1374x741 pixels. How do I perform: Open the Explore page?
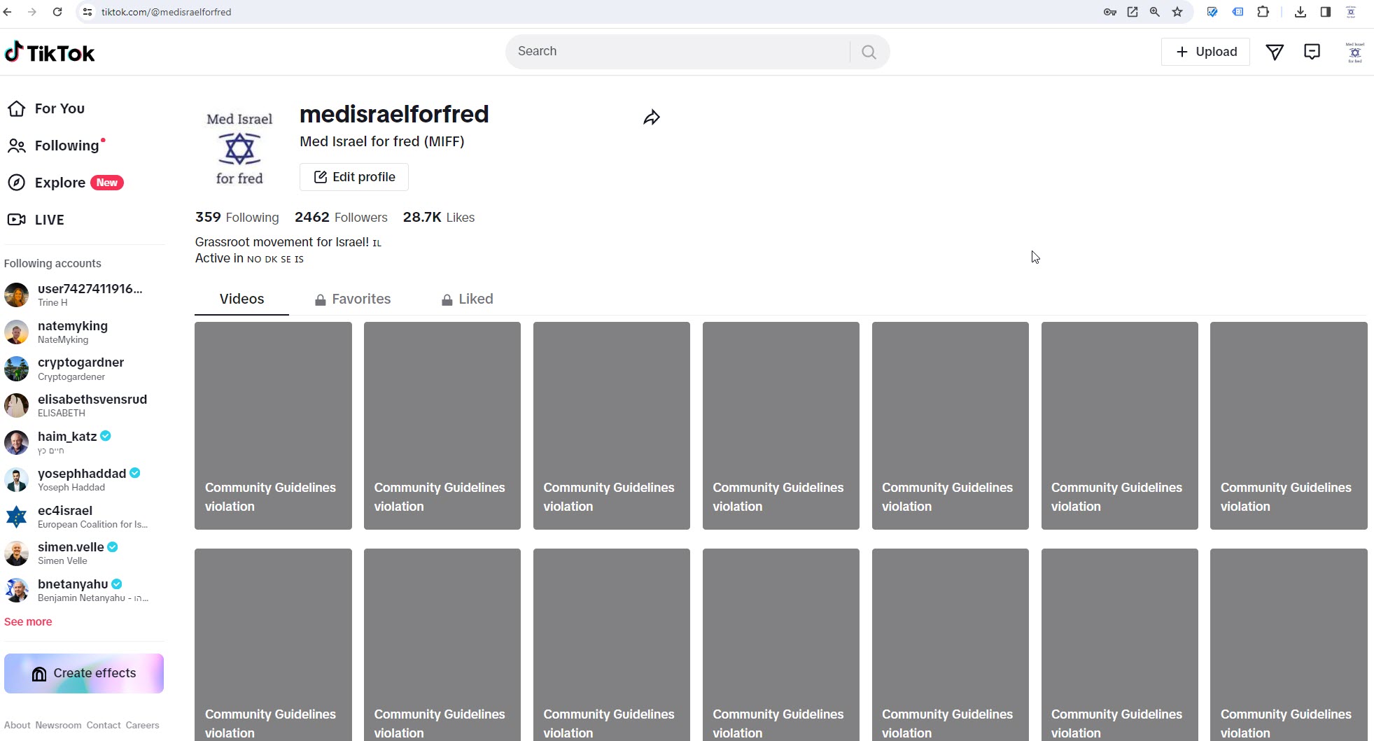[60, 183]
